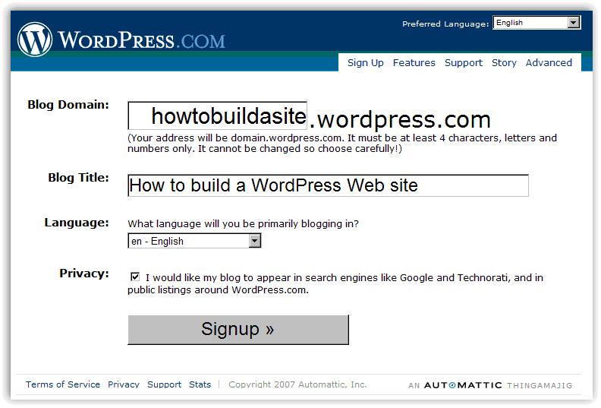
Task: Click the Automattic logo in footer
Action: tap(463, 385)
